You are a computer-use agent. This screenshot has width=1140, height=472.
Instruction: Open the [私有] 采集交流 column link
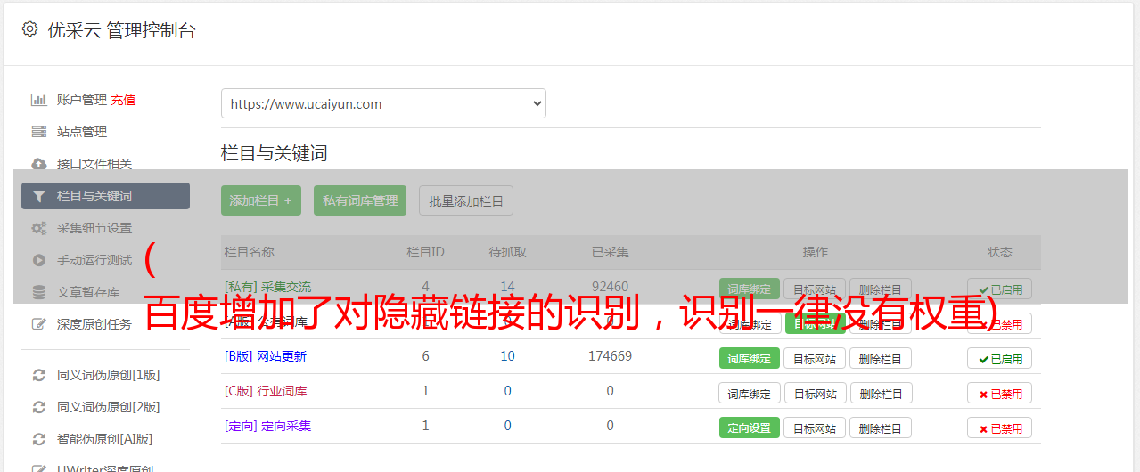[x=268, y=287]
